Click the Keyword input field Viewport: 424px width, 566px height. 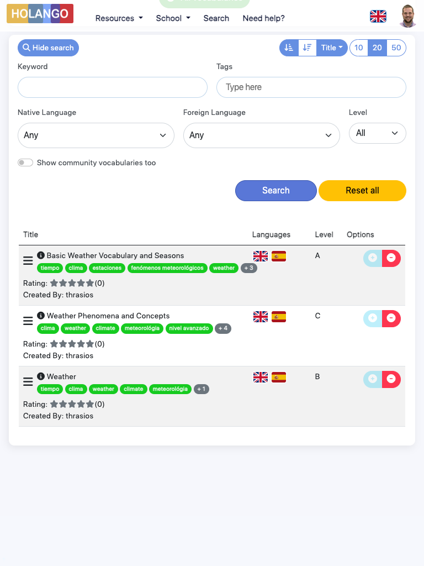pos(113,87)
